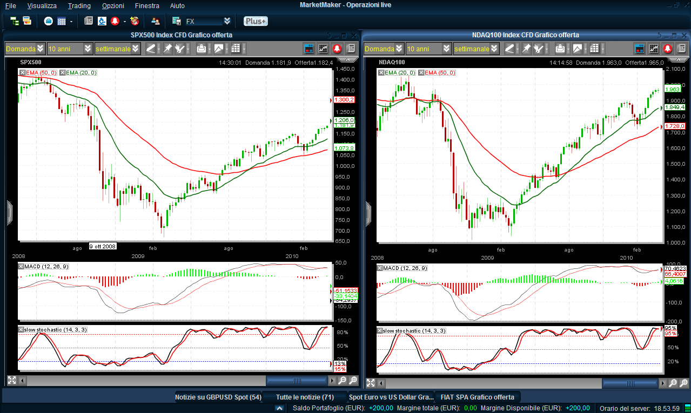Viewport: 691px width, 413px height.
Task: Open the chart studies icon in SPX500 toolbar
Action: (x=323, y=49)
